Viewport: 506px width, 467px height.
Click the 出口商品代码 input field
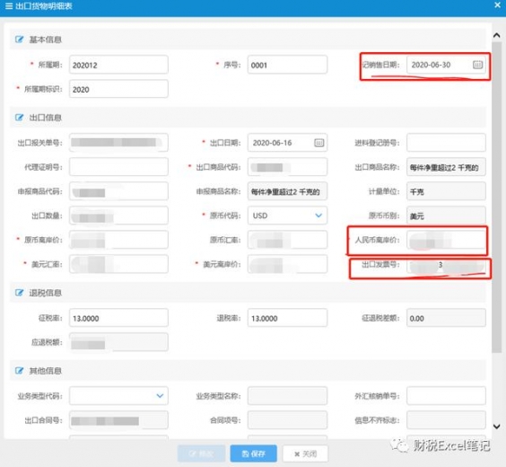[287, 167]
